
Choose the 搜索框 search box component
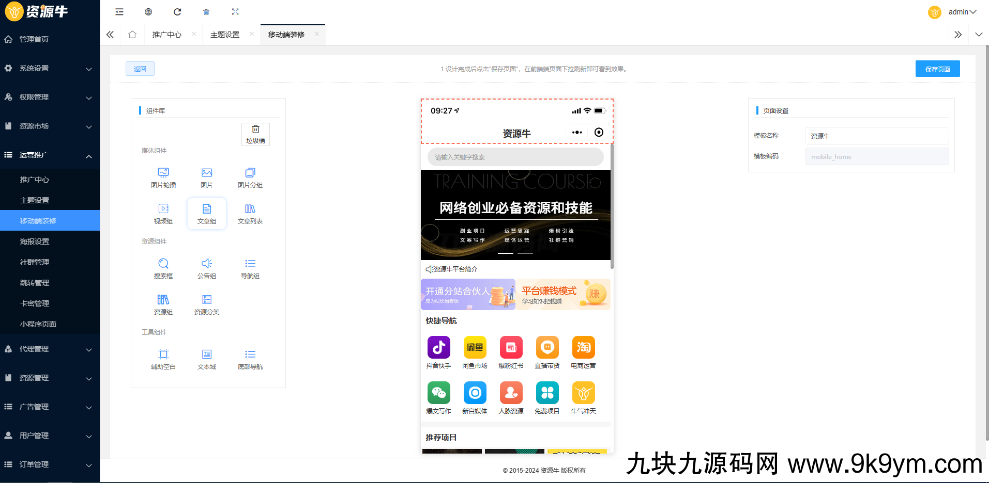[163, 268]
